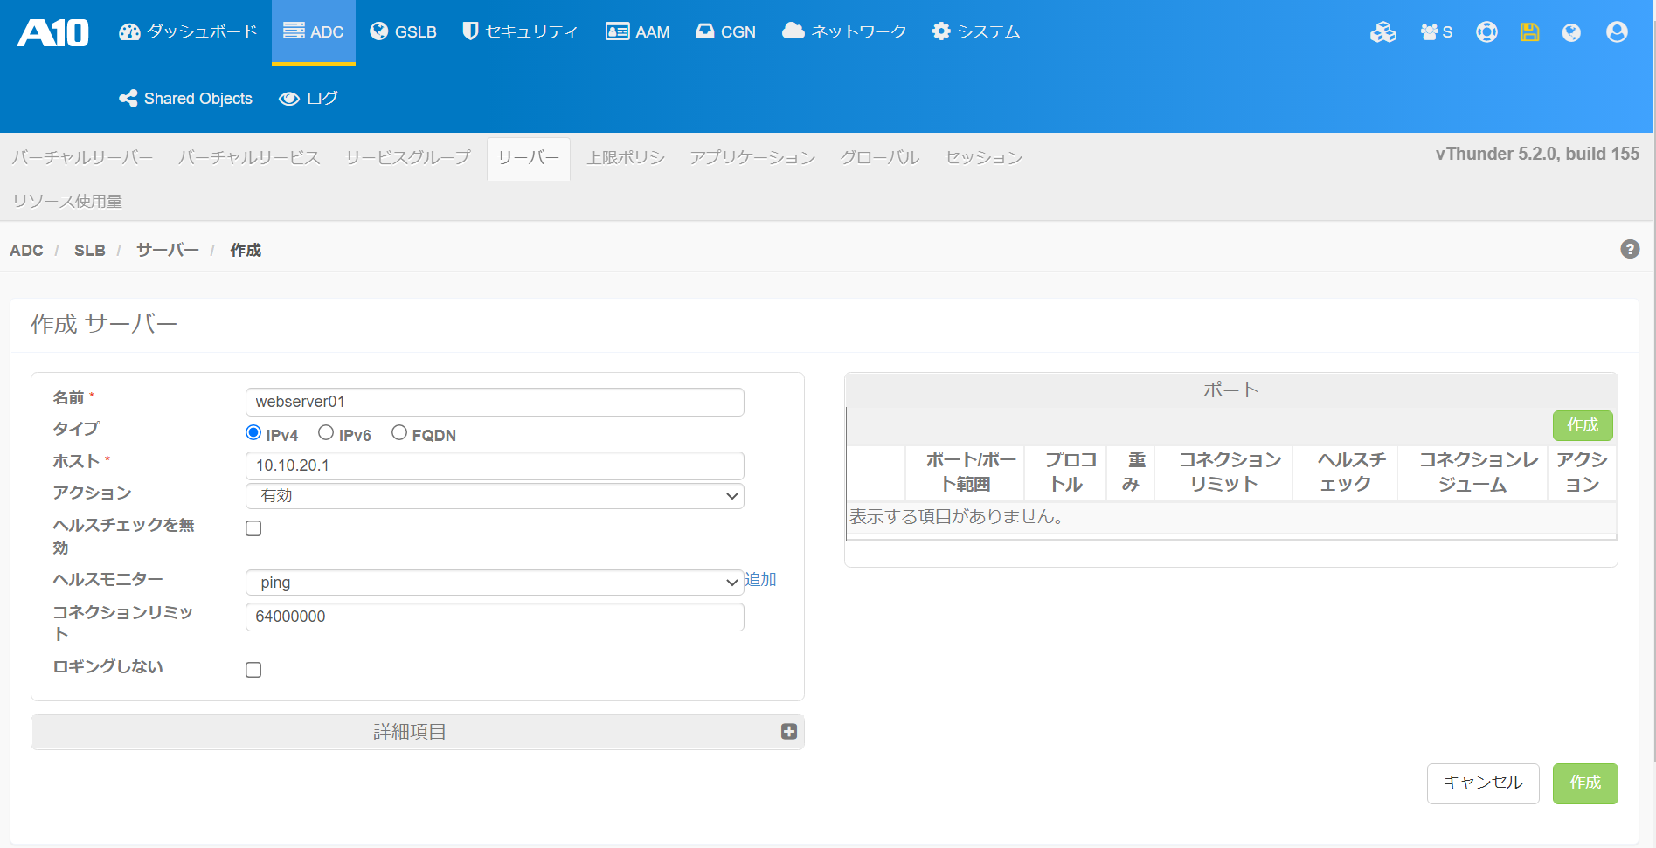The width and height of the screenshot is (1656, 848).
Task: Expand the 詳細項目 section
Action: point(418,732)
